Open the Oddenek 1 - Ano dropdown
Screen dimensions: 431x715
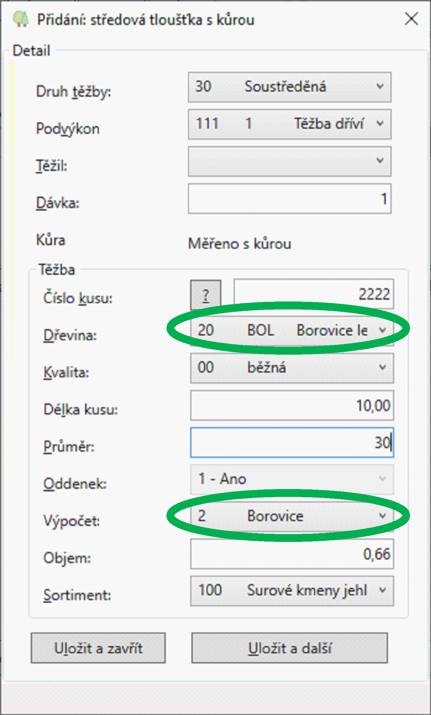coord(291,479)
